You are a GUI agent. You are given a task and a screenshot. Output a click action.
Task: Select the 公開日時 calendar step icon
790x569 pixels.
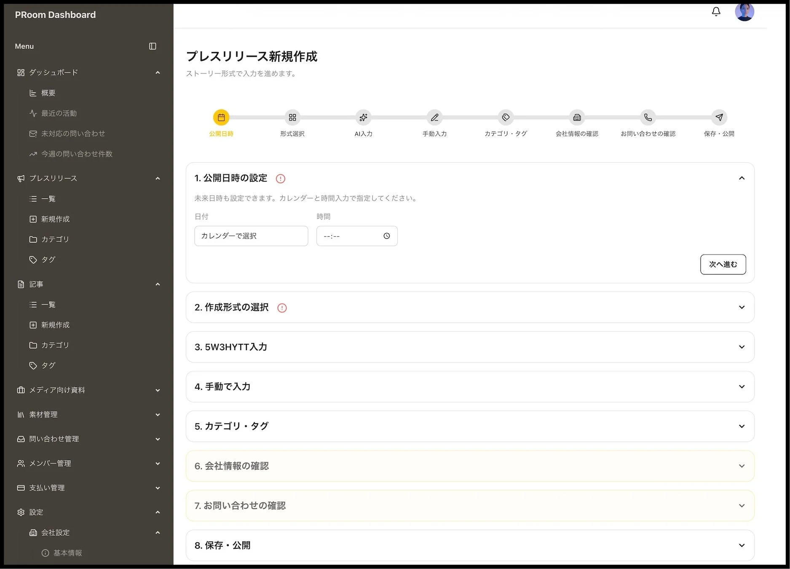(221, 118)
